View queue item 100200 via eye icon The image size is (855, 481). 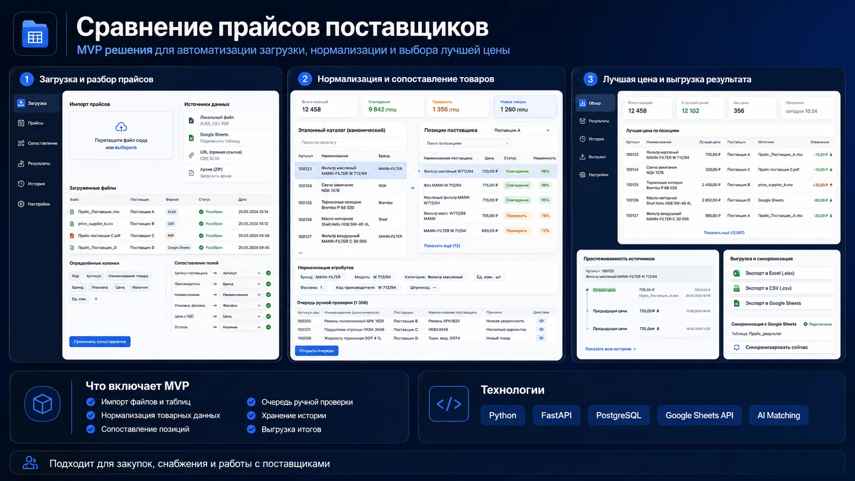point(541,321)
